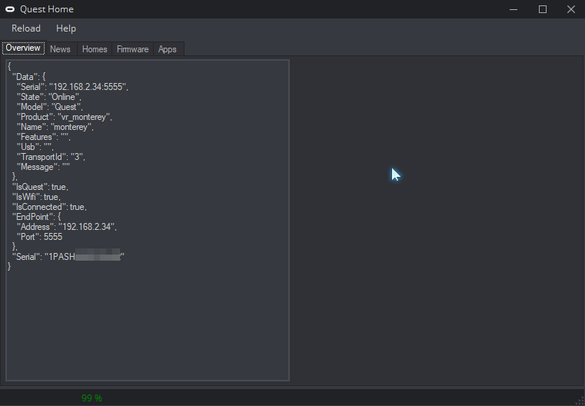Click the "Address": "192.168.2.34" line
585x406 pixels.
(x=66, y=227)
